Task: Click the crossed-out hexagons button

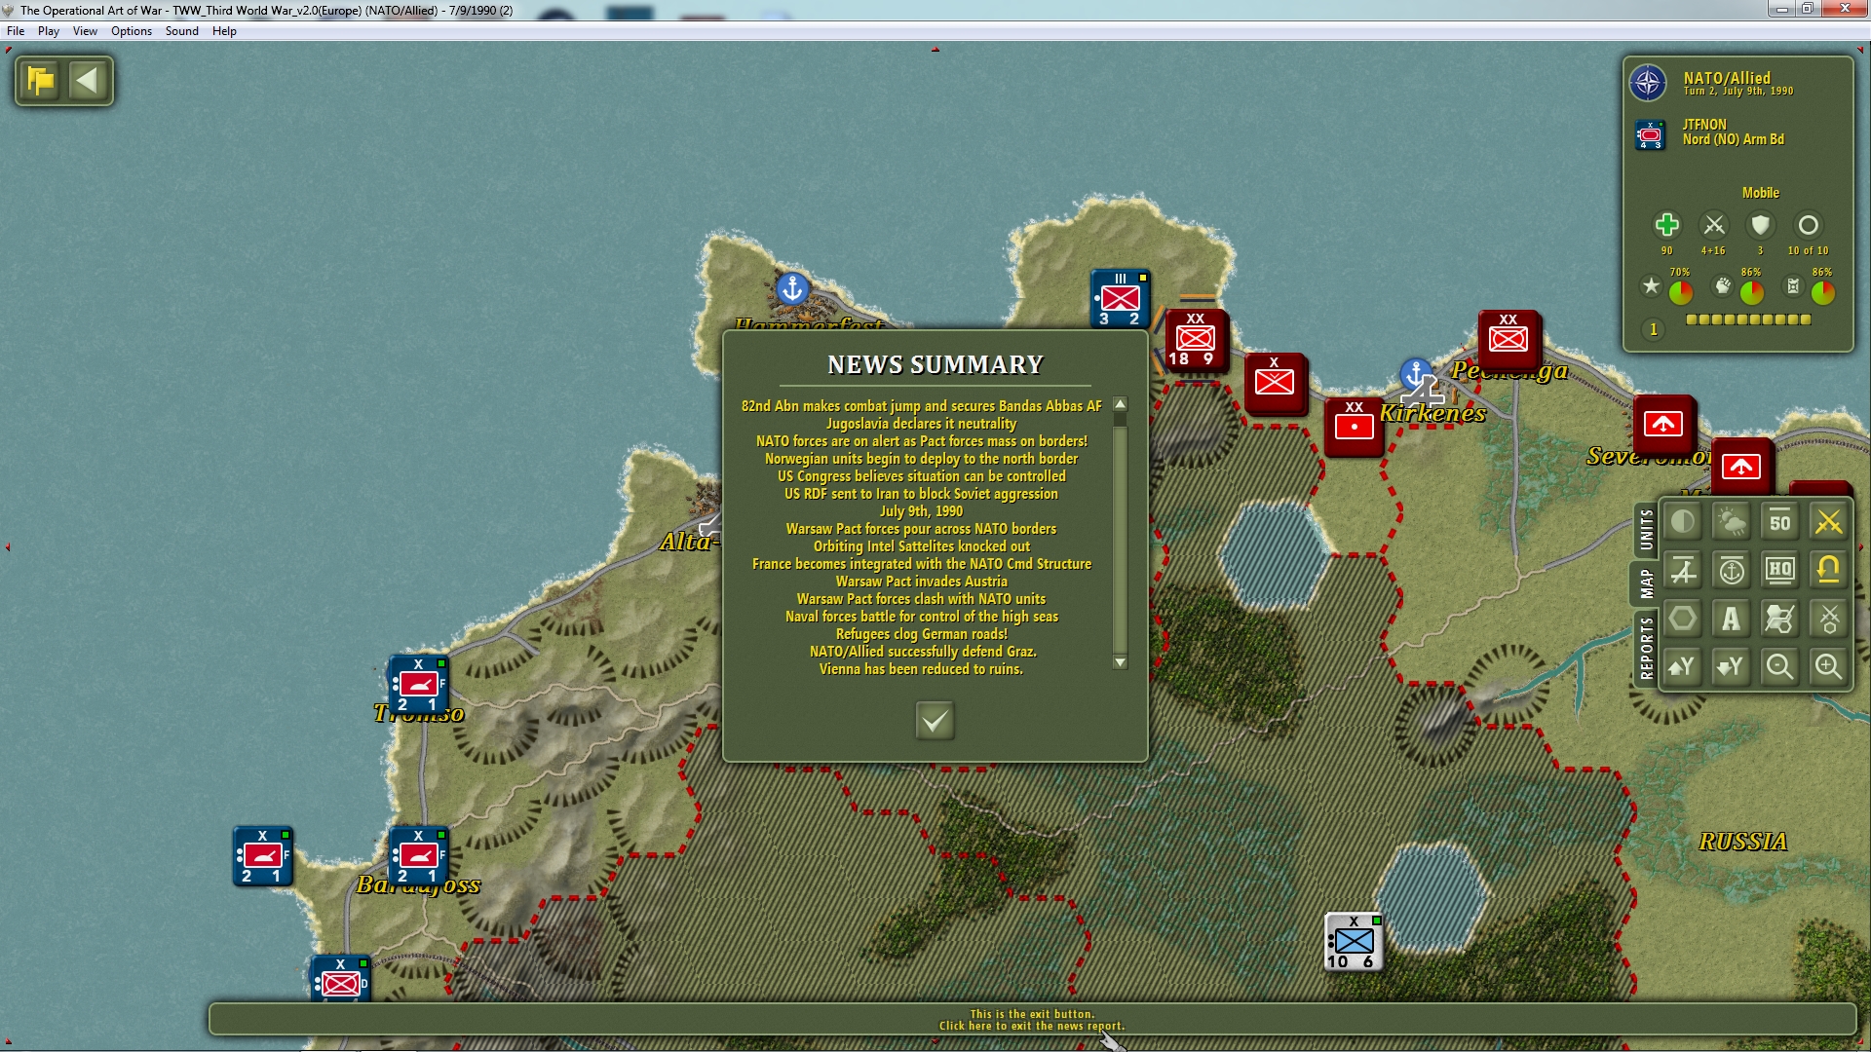Action: pyautogui.click(x=1780, y=619)
